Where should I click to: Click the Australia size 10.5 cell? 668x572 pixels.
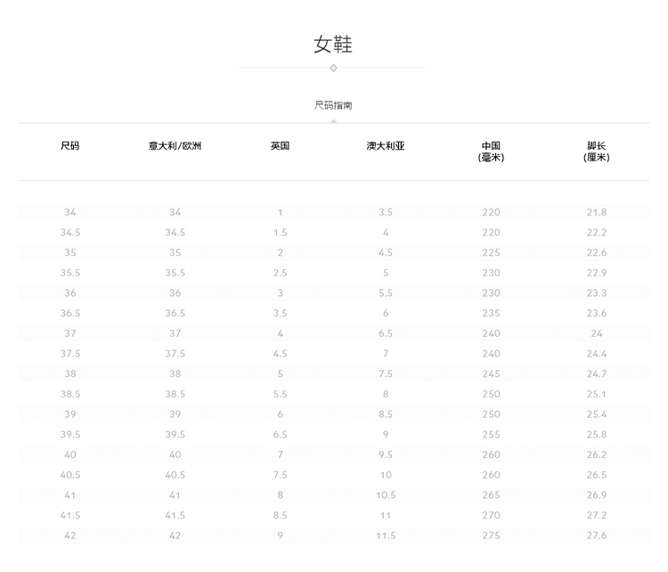(385, 495)
